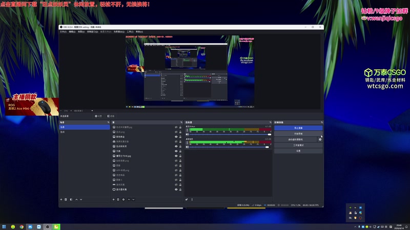The width and height of the screenshot is (410, 230).
Task: Select the 场景 scene in Scenes list
Action: tap(85, 127)
